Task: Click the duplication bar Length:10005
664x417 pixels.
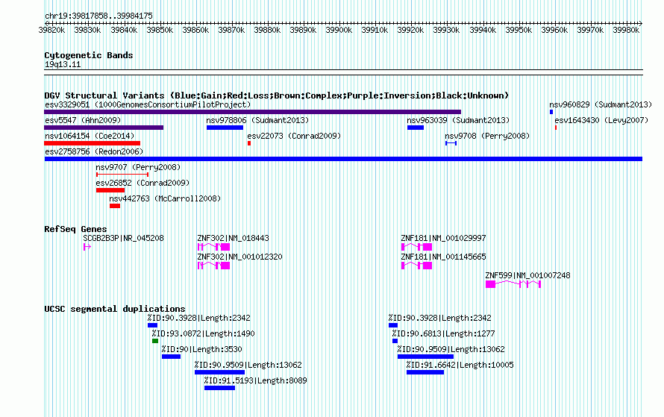Action: point(425,372)
